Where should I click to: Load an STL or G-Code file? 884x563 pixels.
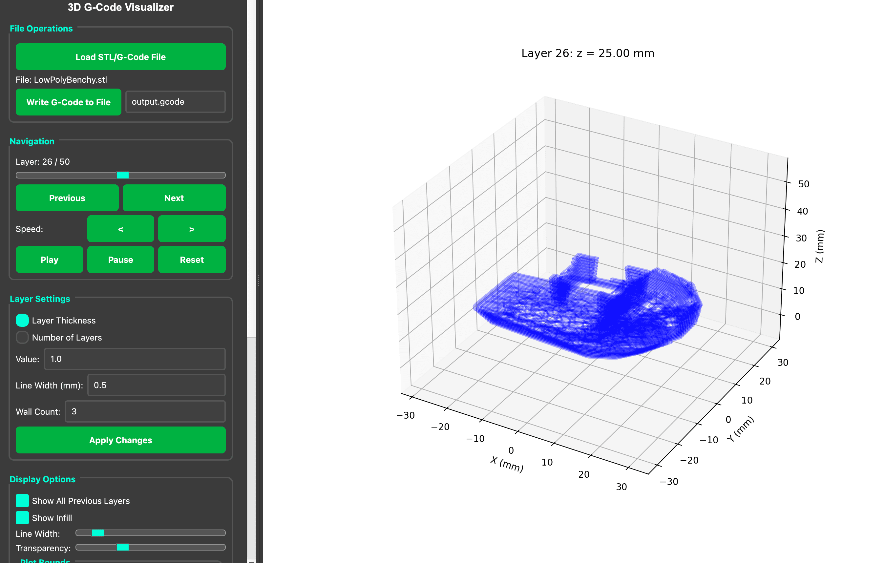click(120, 57)
